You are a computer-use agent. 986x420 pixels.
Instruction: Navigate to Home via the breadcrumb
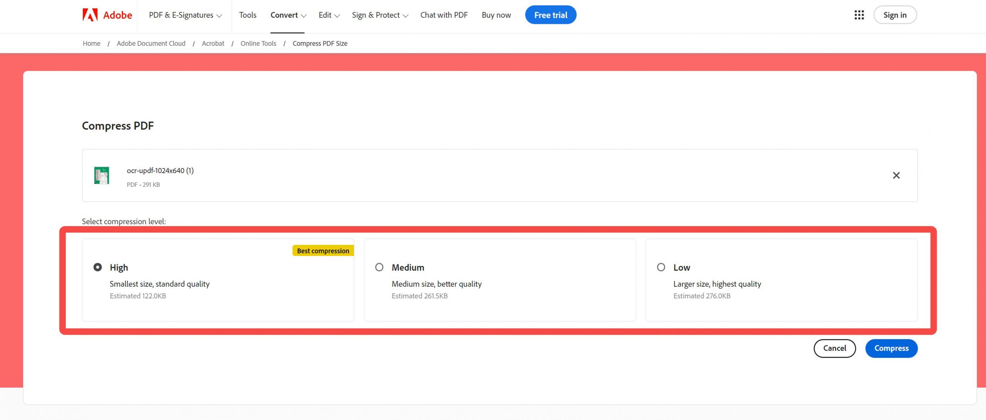click(91, 43)
